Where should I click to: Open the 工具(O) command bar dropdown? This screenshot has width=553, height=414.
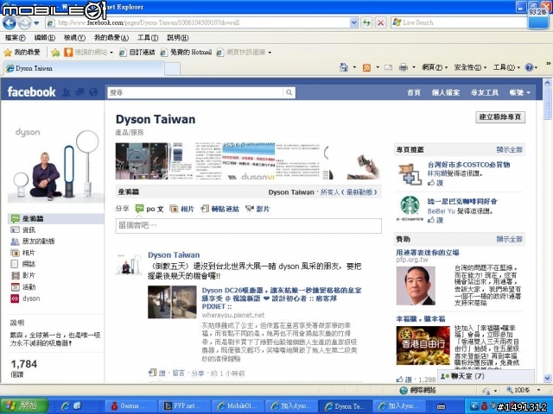tap(506, 67)
